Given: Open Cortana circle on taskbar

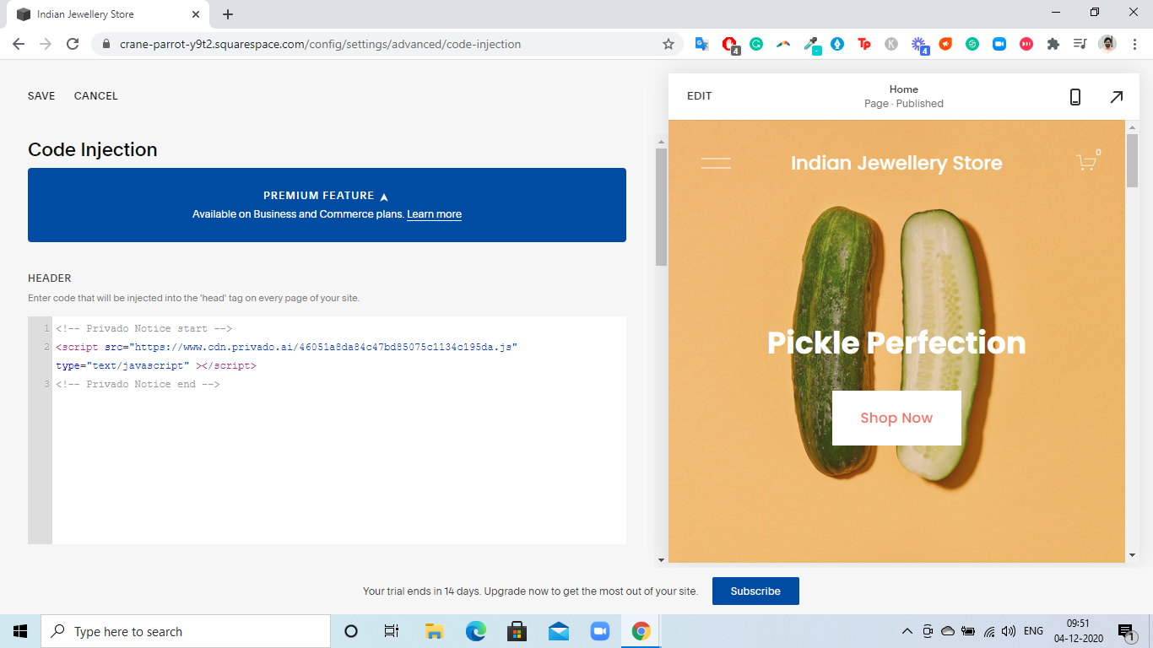Looking at the screenshot, I should click(351, 631).
